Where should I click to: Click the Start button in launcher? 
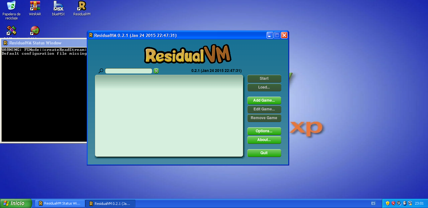264,79
